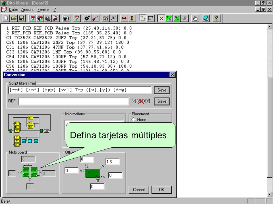The width and height of the screenshot is (273, 204).
Task: Click the yellow question mark help icon
Action: coord(216,18)
